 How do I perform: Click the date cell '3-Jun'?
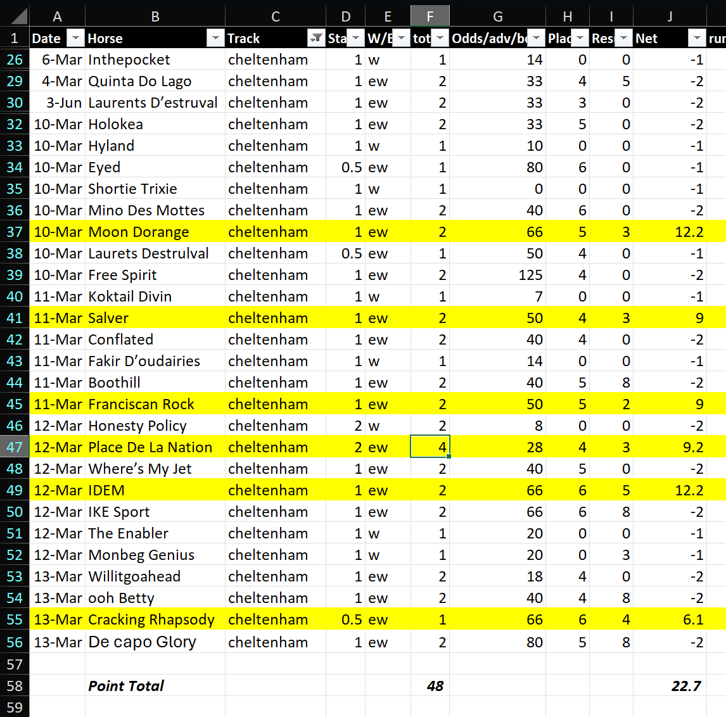coord(58,103)
